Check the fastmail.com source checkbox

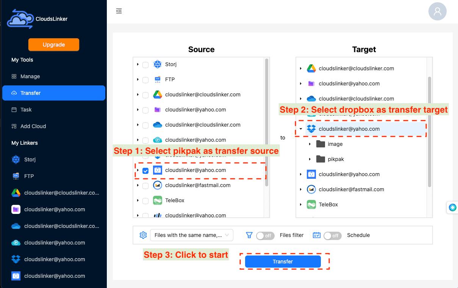point(145,186)
